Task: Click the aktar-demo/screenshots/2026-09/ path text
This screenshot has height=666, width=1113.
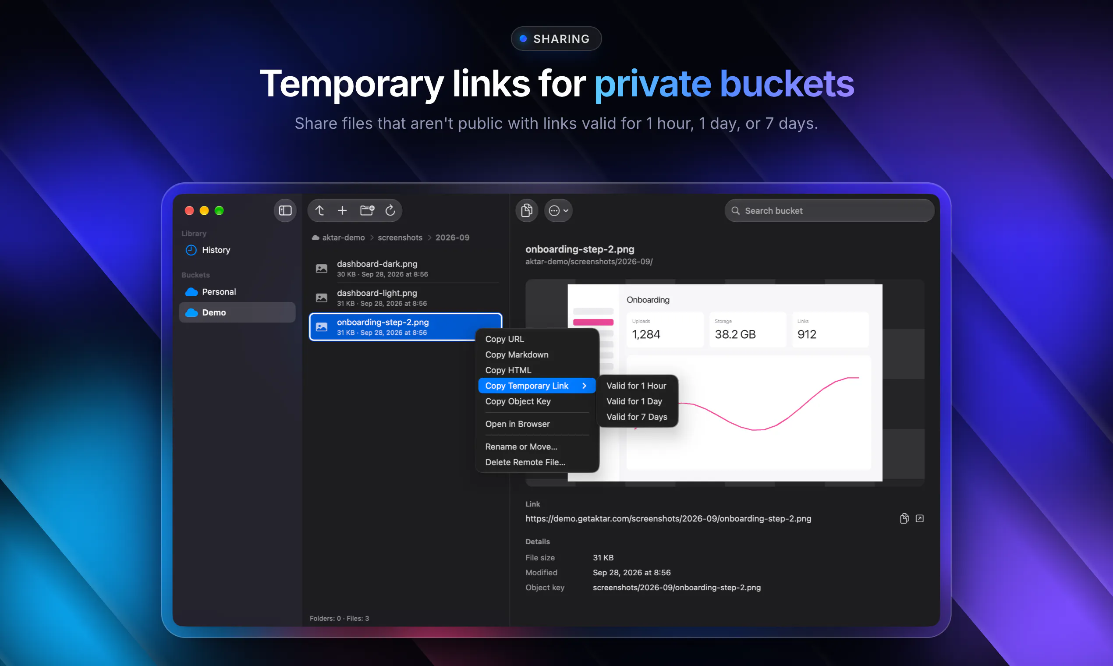Action: 589,262
